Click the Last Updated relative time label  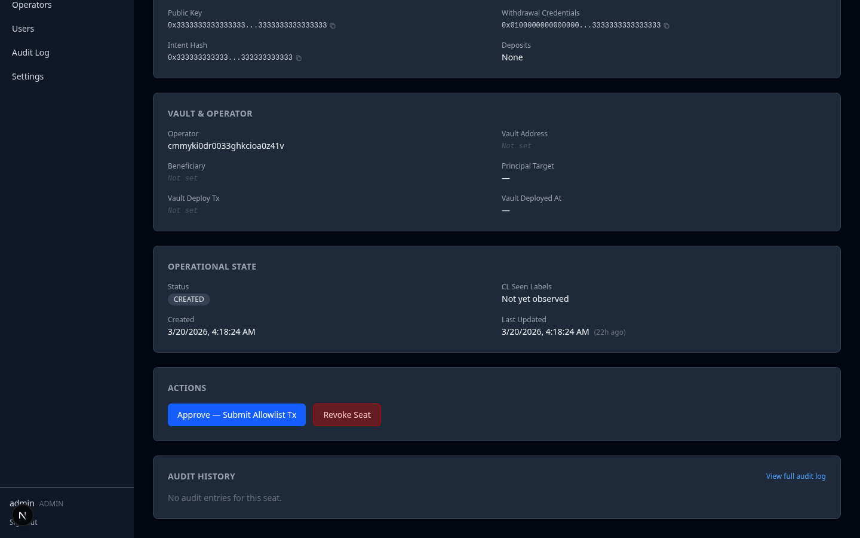point(609,332)
